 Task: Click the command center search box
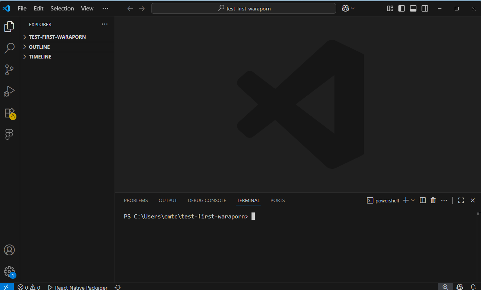(243, 9)
